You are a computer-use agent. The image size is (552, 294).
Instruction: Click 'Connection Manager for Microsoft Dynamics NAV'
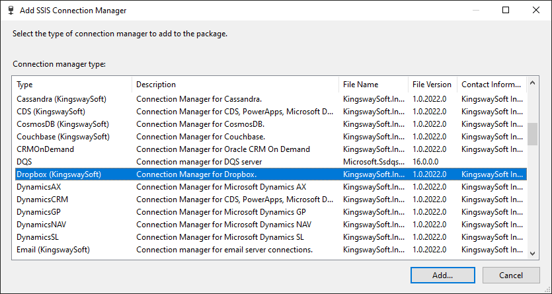pos(224,225)
